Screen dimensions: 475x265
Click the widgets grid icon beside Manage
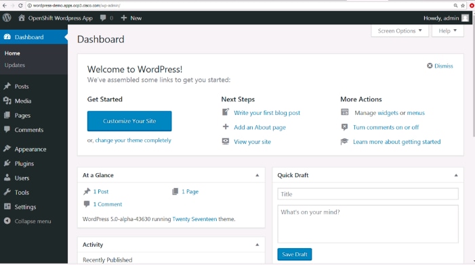click(x=345, y=112)
